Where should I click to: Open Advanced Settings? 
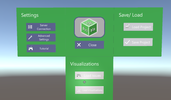coord(41,37)
